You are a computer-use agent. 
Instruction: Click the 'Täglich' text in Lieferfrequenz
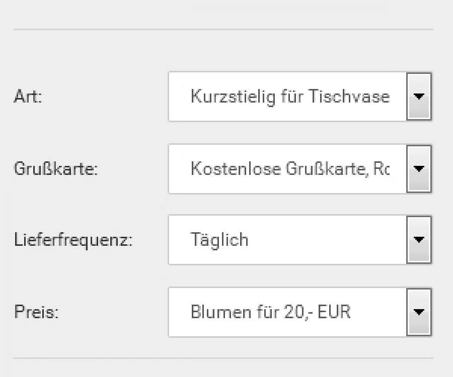219,240
